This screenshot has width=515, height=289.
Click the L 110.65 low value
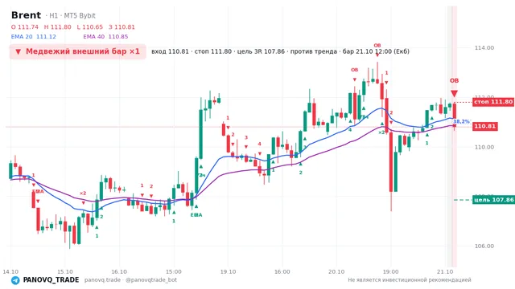tap(89, 27)
